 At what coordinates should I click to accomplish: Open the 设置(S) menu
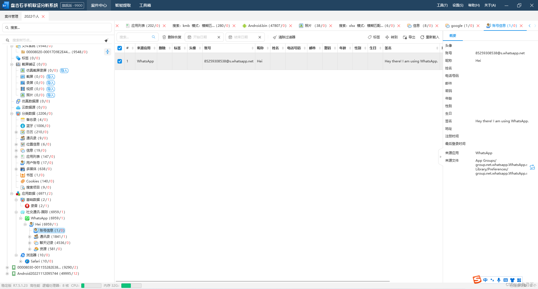(x=458, y=5)
